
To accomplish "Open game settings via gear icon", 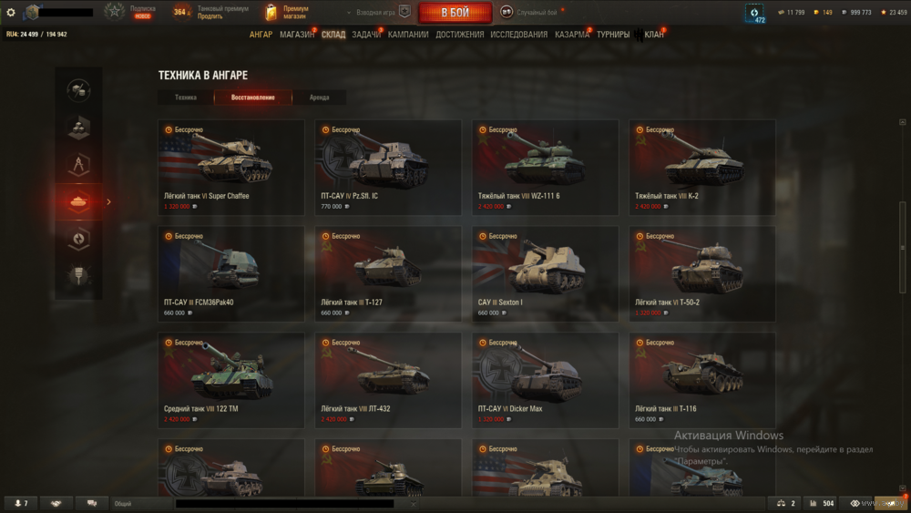I will coord(10,12).
